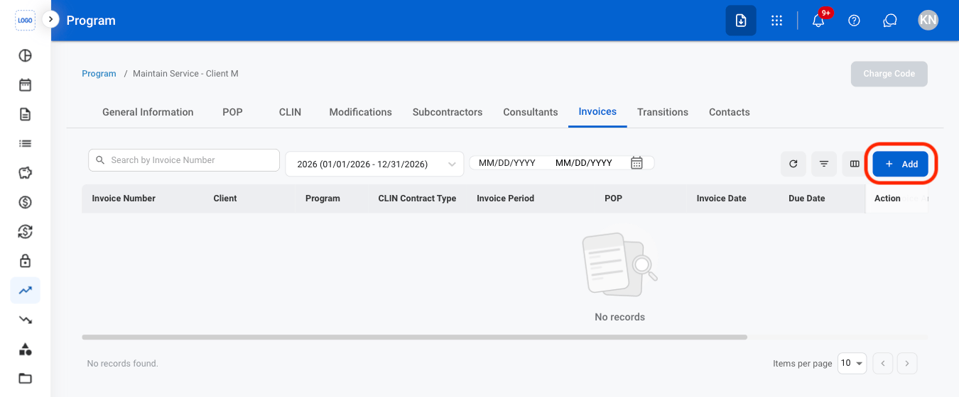Switch to the POP tab

click(232, 112)
